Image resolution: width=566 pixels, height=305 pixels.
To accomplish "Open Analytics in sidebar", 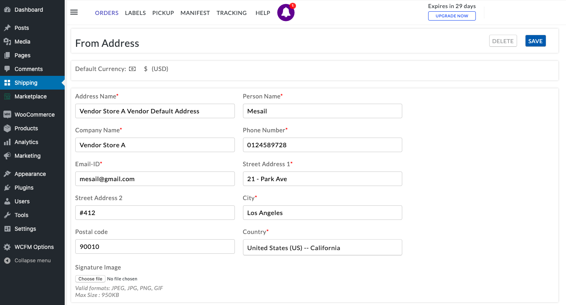I will tap(32, 142).
